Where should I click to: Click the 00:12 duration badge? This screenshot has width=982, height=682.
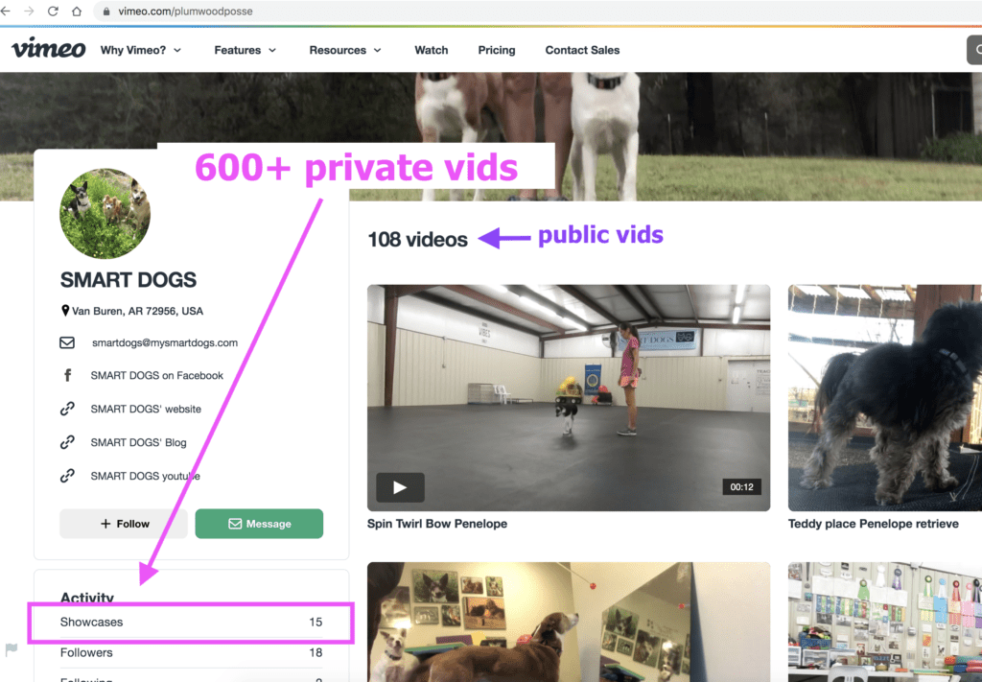pyautogui.click(x=741, y=487)
